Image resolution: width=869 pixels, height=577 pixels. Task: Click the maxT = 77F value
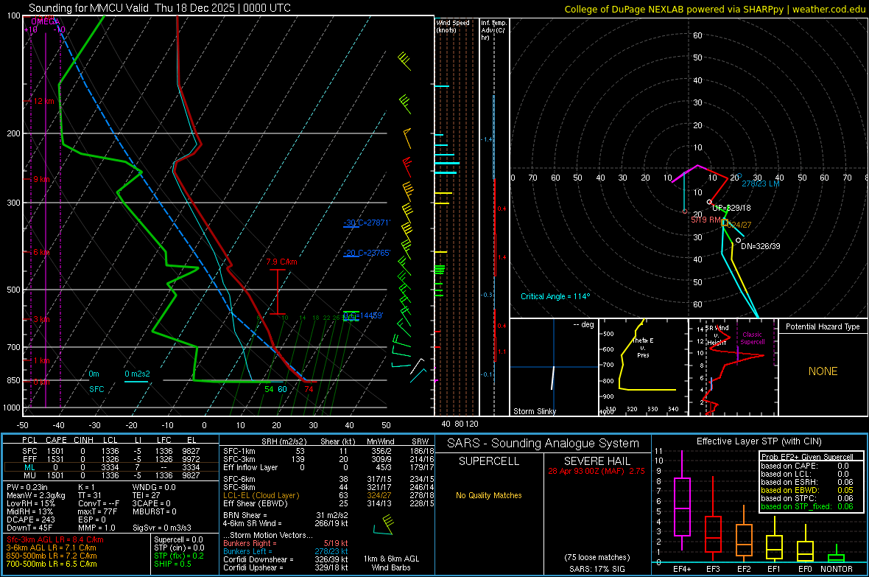(97, 511)
